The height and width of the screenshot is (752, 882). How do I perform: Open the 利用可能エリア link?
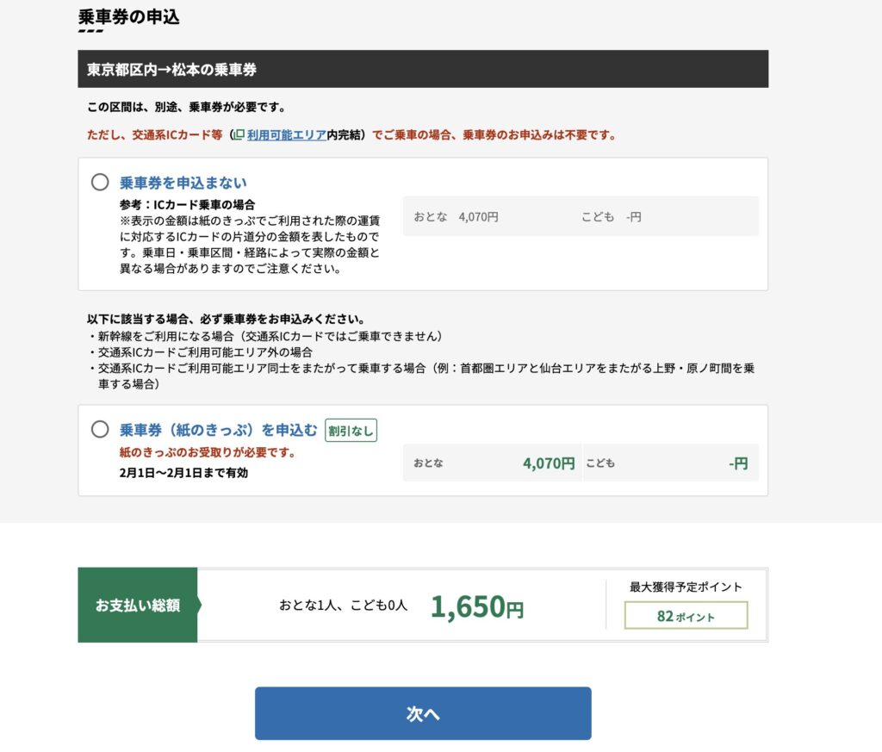tap(286, 135)
